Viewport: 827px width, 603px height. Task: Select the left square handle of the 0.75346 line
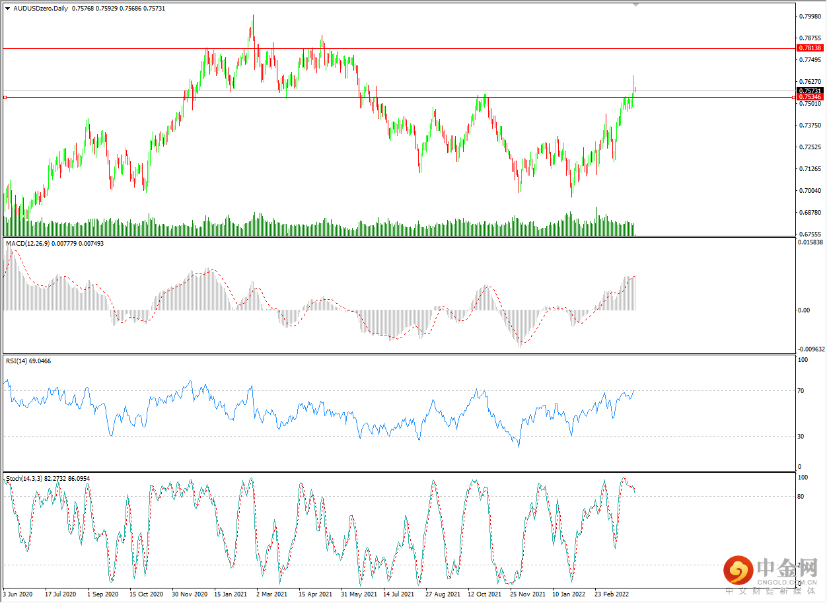coord(5,97)
